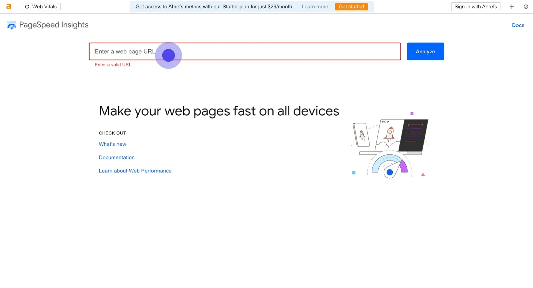533x288 pixels.
Task: Click the 'Make your web pages fast' heading
Action: click(219, 111)
